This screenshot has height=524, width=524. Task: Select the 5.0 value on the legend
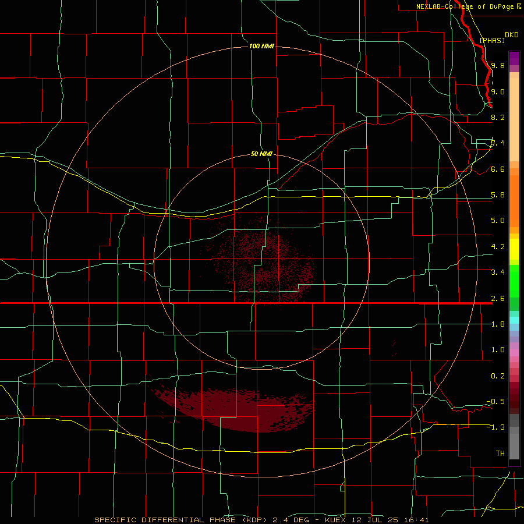point(498,221)
